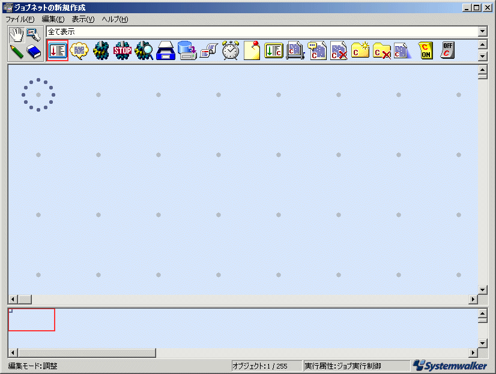
Task: Select the green arrow job C icon
Action: click(274, 50)
